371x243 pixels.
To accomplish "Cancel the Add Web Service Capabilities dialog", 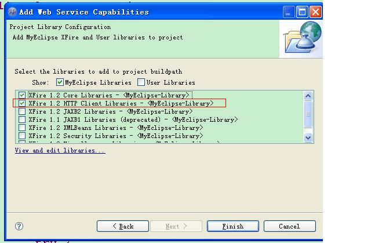I will tap(290, 226).
